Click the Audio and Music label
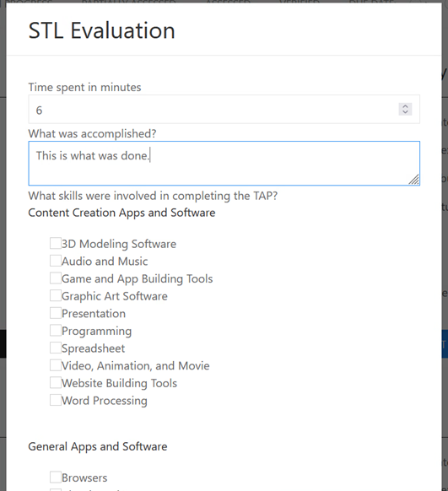448x491 pixels. [105, 262]
